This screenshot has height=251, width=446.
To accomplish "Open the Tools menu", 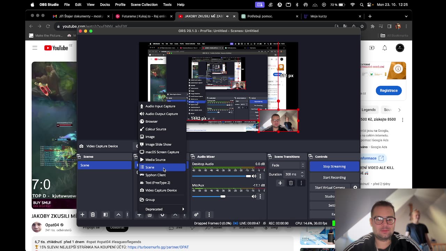I will (167, 5).
